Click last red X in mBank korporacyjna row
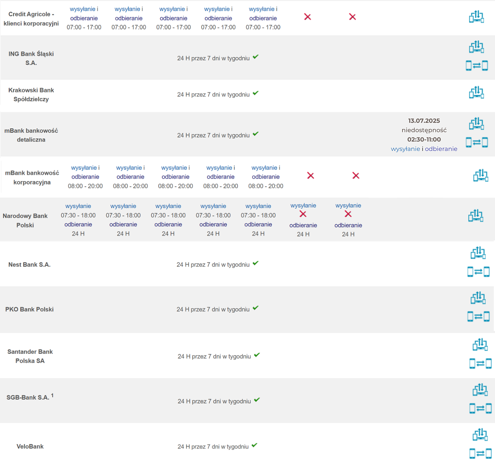The height and width of the screenshot is (464, 495). point(356,176)
